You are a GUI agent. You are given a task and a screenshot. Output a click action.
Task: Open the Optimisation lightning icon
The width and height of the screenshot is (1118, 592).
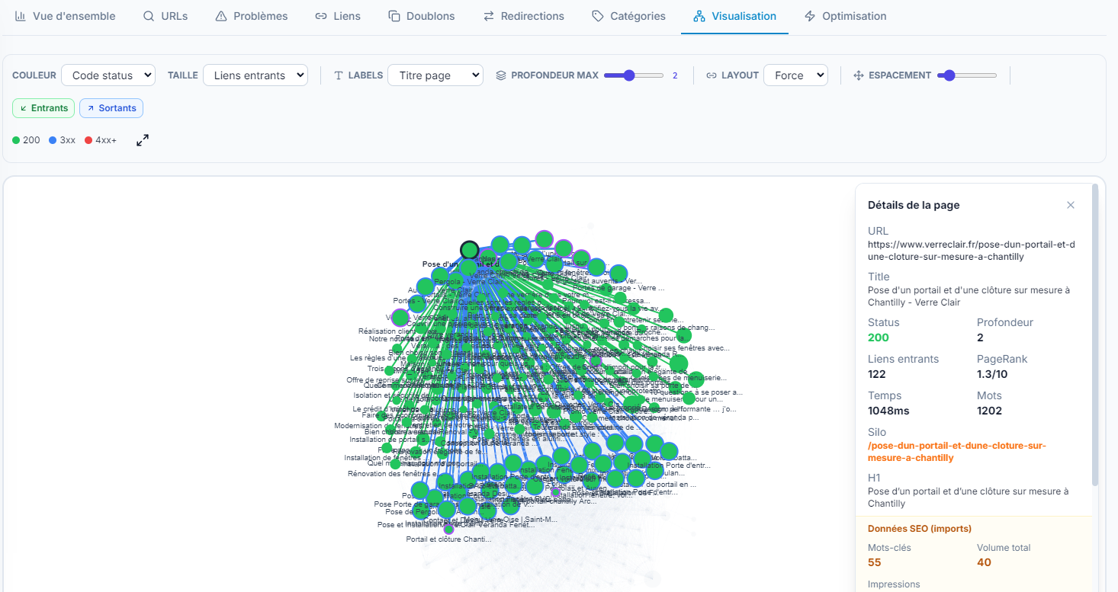coord(811,15)
